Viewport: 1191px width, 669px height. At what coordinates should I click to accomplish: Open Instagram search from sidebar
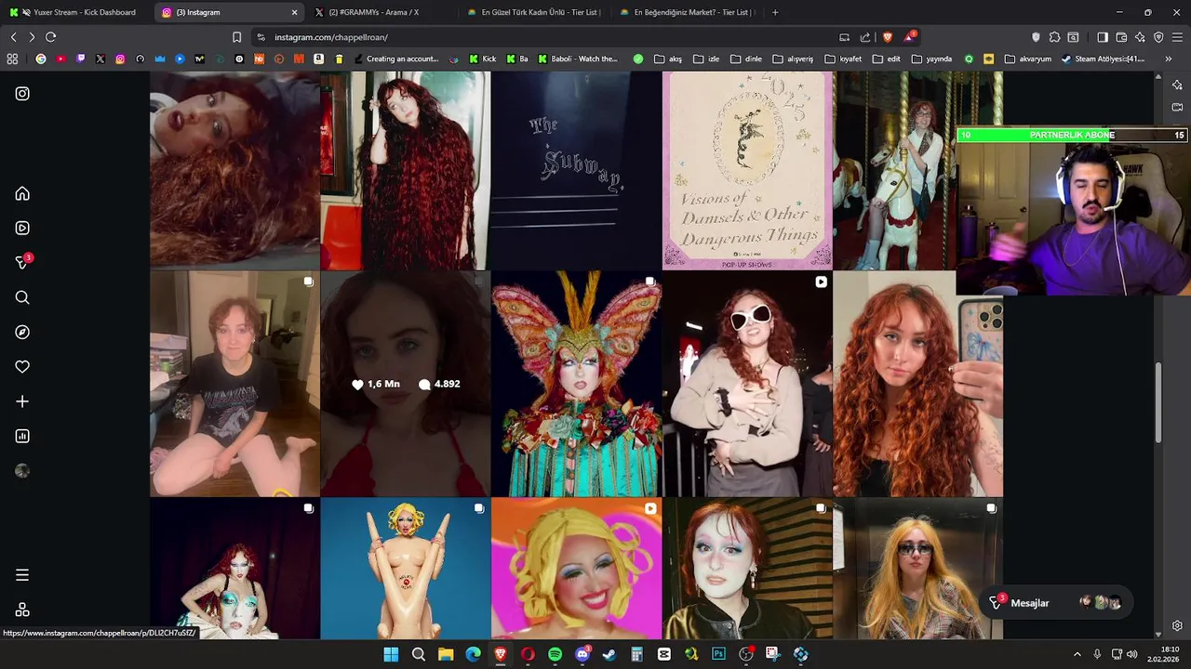(22, 297)
